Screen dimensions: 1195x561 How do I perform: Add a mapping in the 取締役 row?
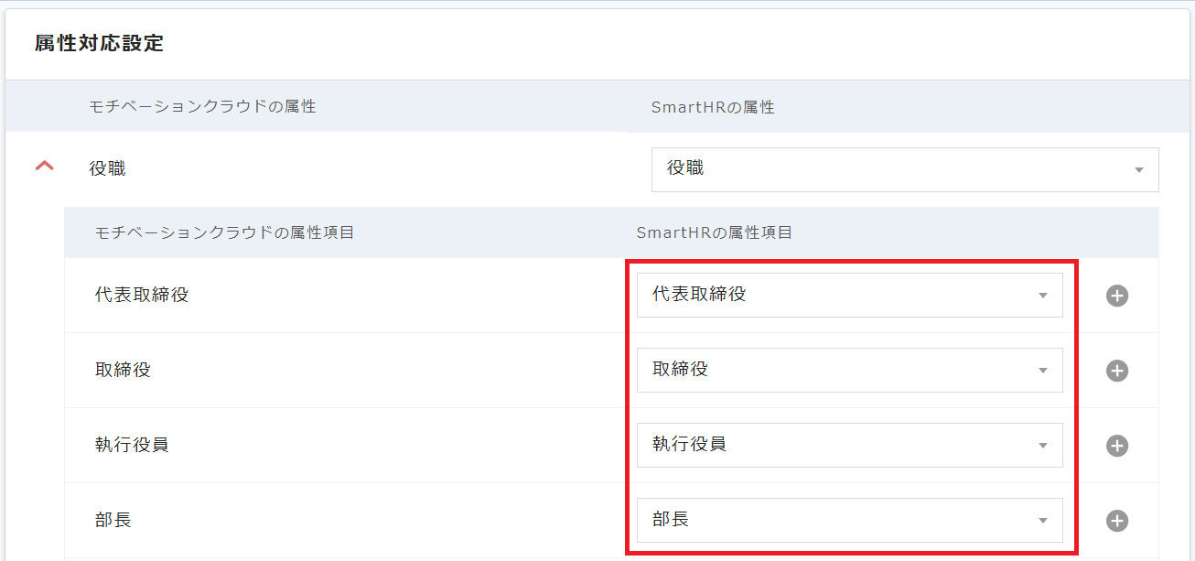[1116, 371]
